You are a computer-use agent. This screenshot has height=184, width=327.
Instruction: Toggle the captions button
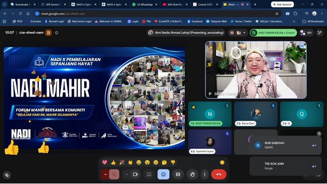point(178,174)
